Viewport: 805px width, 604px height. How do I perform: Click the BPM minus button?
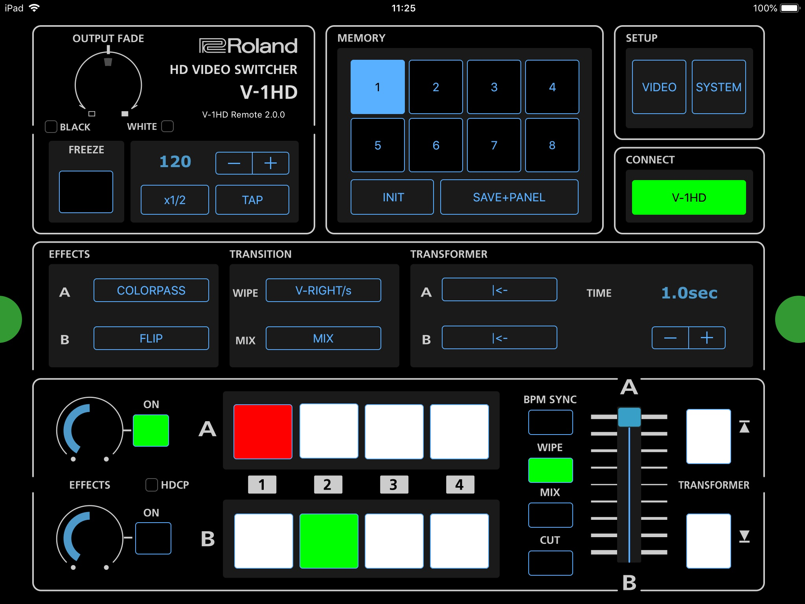click(x=234, y=163)
